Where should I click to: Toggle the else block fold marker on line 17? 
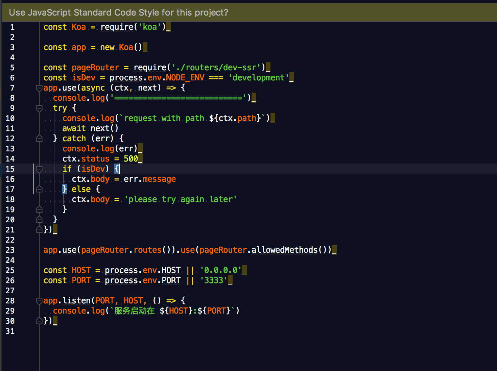coord(39,189)
